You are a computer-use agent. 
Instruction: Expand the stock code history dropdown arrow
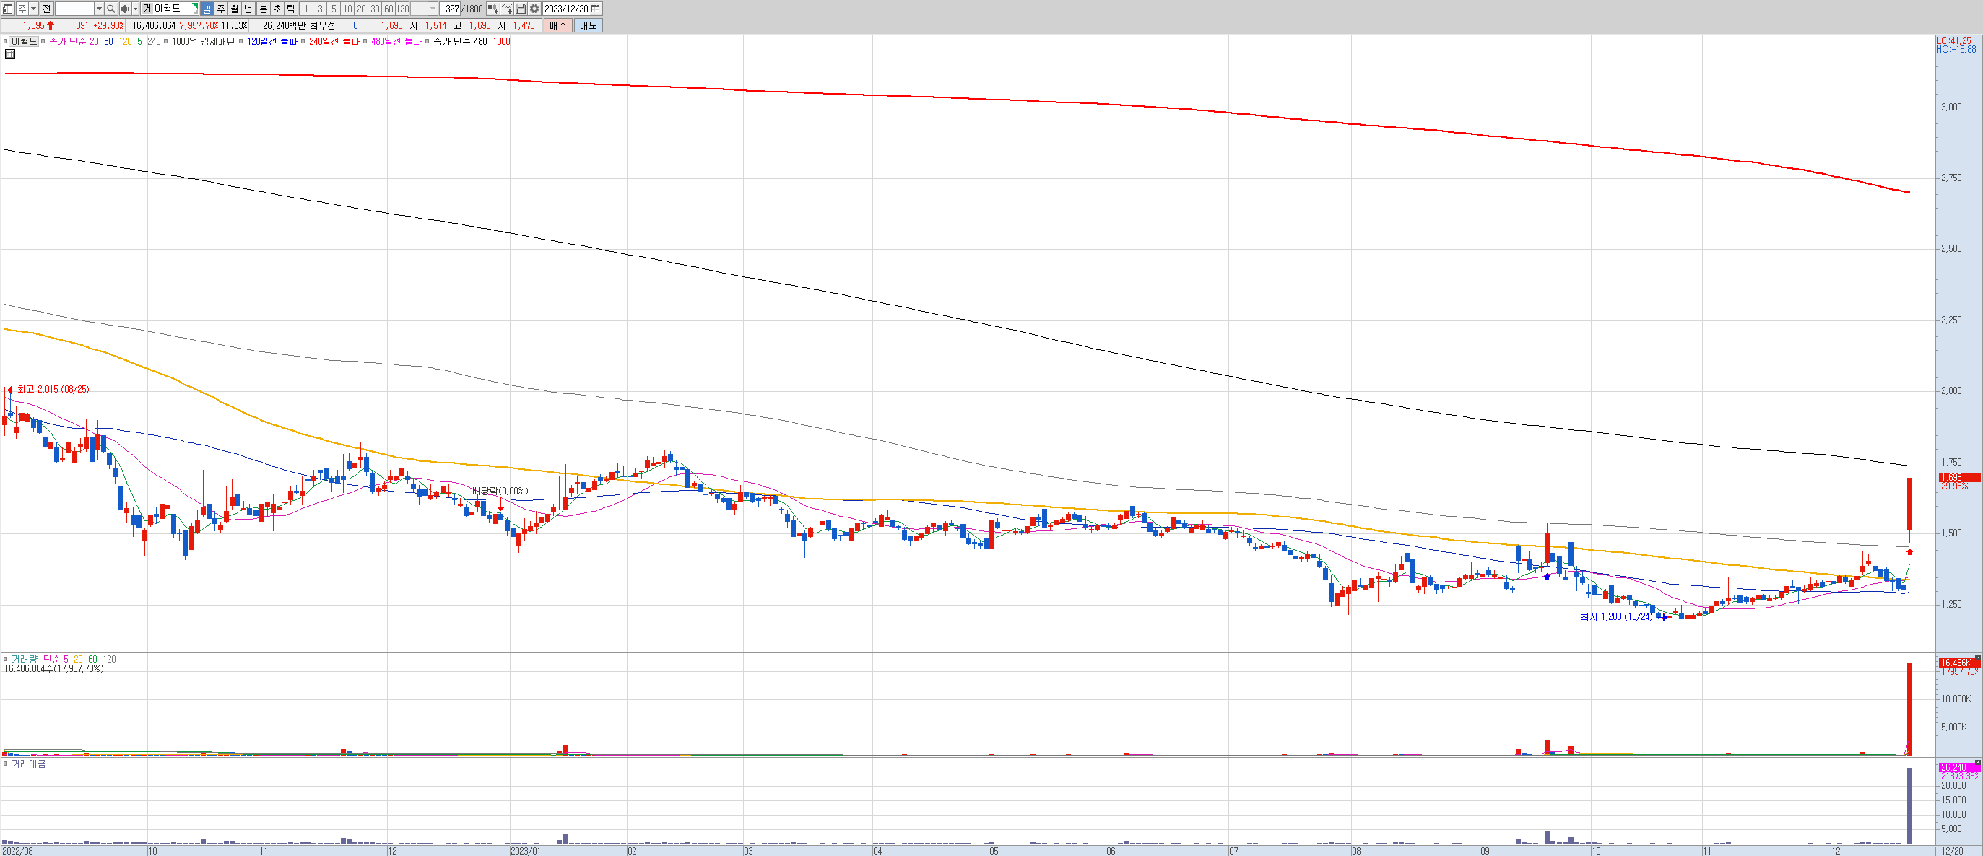click(x=100, y=9)
